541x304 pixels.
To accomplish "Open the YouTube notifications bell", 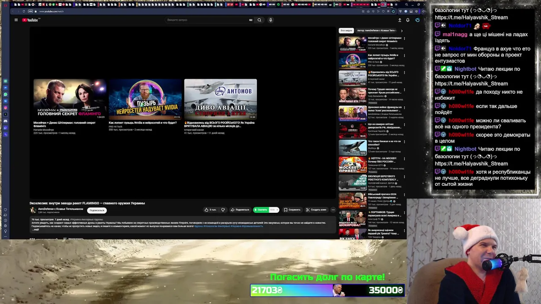I will pyautogui.click(x=407, y=20).
